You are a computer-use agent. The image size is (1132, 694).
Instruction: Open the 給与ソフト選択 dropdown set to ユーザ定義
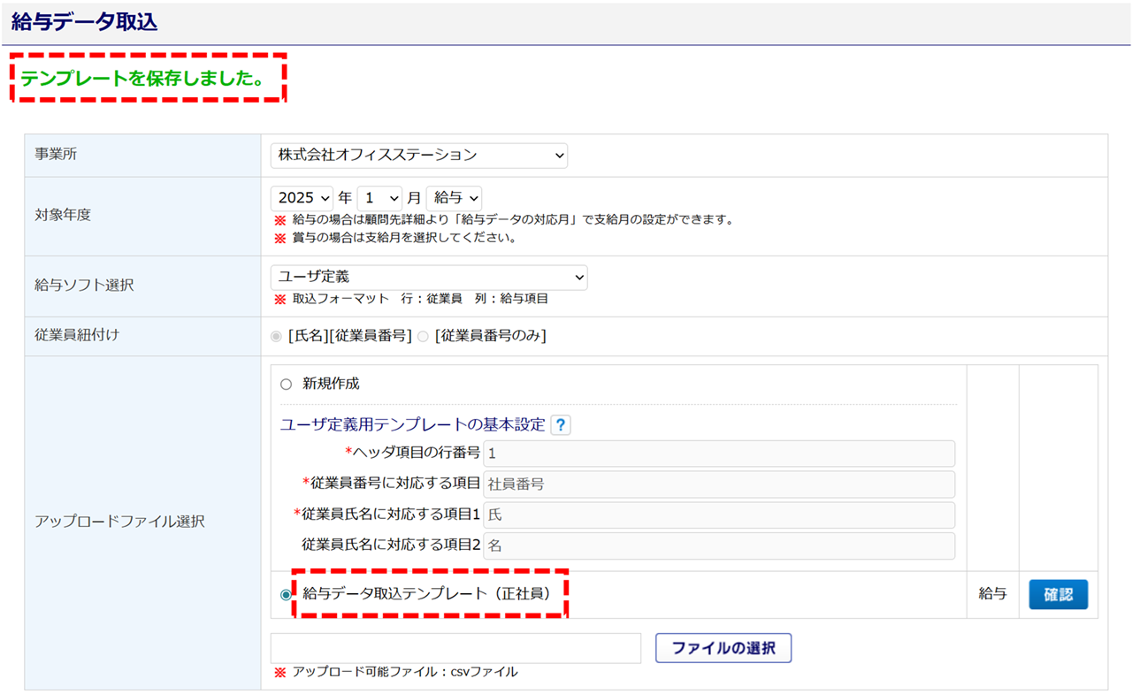(428, 278)
